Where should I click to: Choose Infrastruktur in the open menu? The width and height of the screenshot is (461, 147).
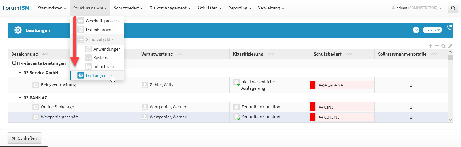click(105, 66)
